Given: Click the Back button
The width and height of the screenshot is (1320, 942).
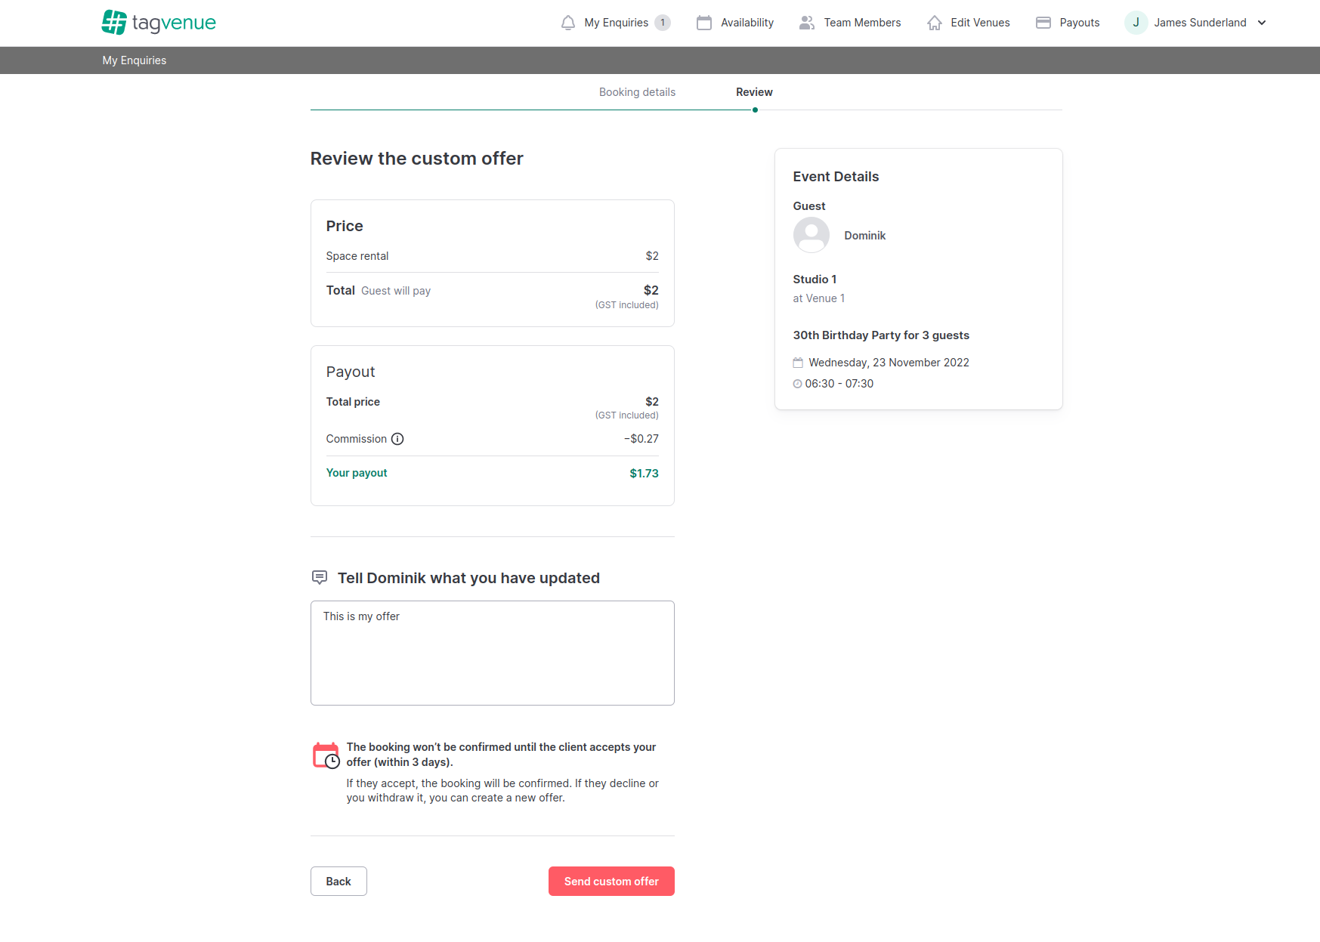Looking at the screenshot, I should pyautogui.click(x=339, y=882).
